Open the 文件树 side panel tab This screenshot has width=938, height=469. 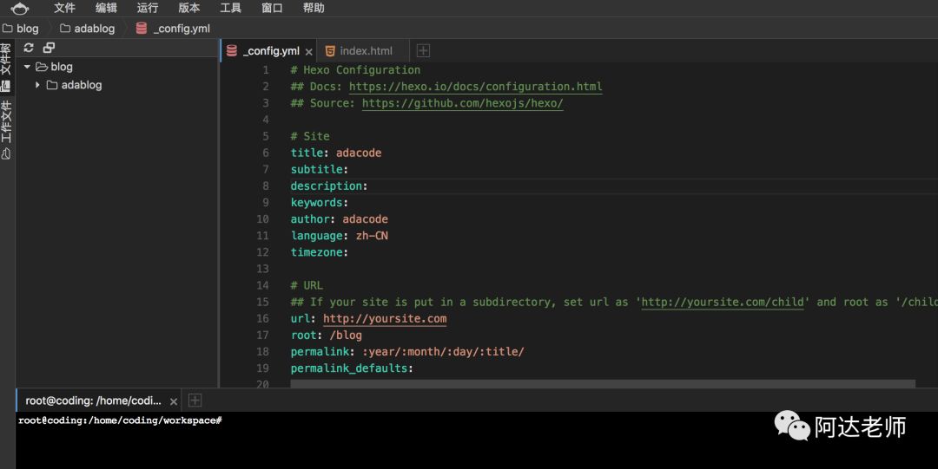pos(6,67)
